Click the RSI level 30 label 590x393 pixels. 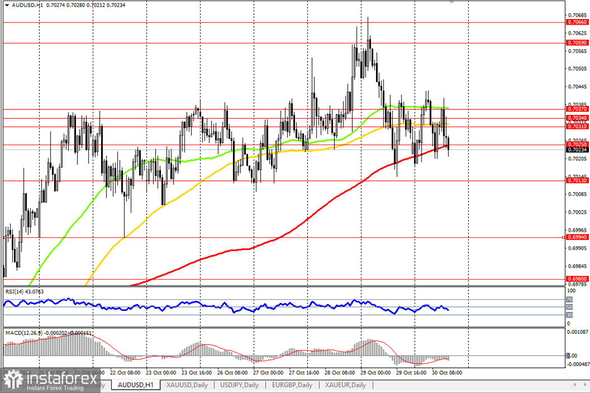569,315
